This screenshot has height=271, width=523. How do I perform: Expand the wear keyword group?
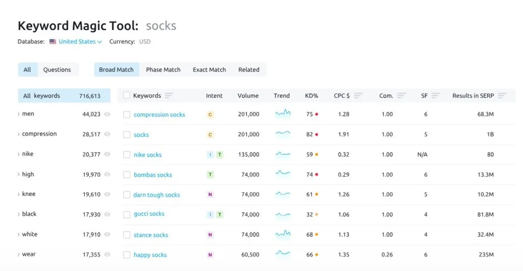coord(19,254)
